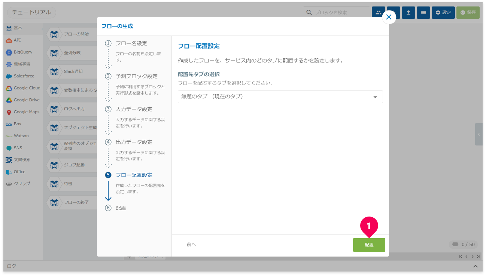Select the 配列内のオブジェクト変換 block

(72, 146)
